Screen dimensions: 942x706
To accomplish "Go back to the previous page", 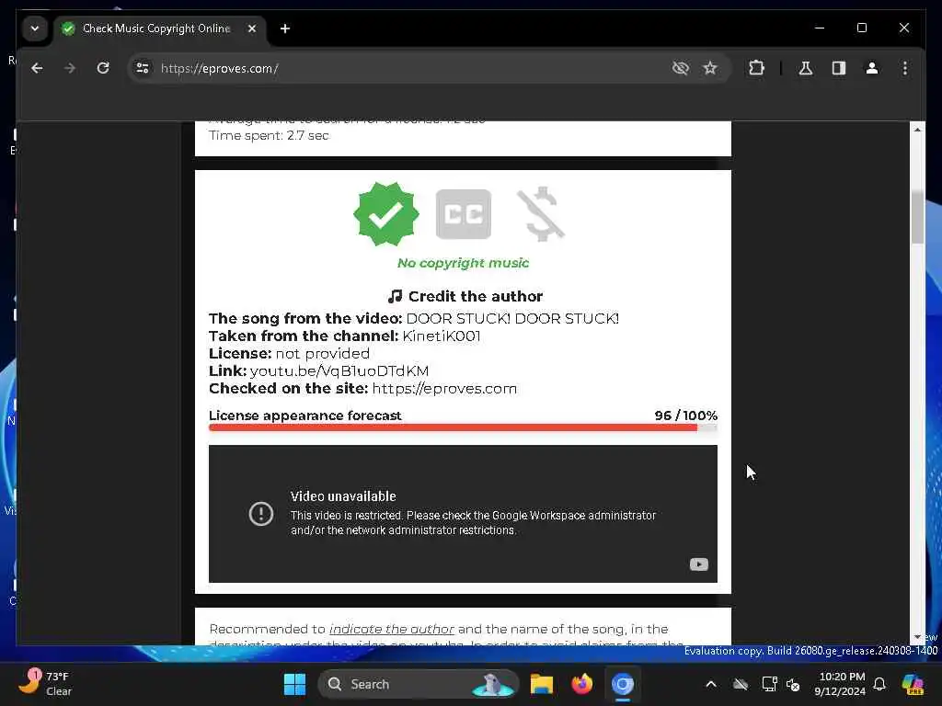I will coord(37,68).
